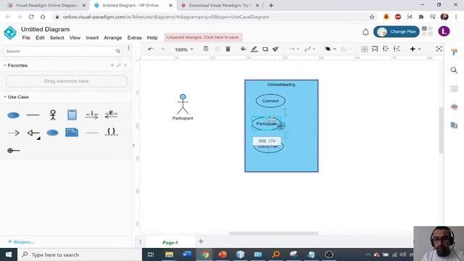The height and width of the screenshot is (261, 464).
Task: Open the Edit menu
Action: coord(40,38)
